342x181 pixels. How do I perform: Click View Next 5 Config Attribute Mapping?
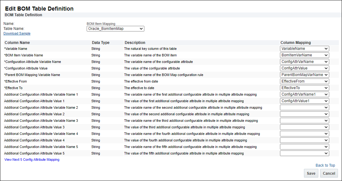tap(32, 160)
